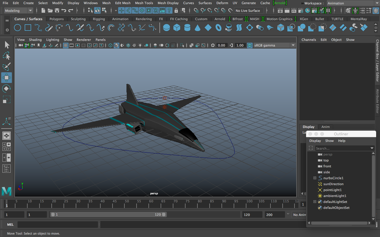Click the time range slider bar

click(x=108, y=214)
